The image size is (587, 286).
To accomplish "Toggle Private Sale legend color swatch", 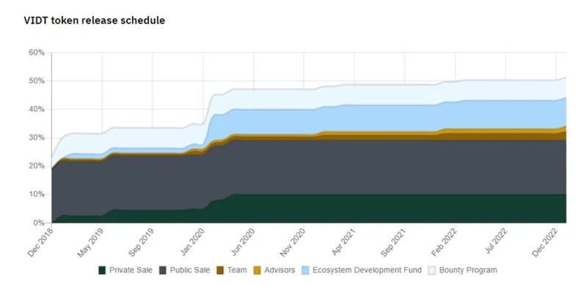I will 102,271.
